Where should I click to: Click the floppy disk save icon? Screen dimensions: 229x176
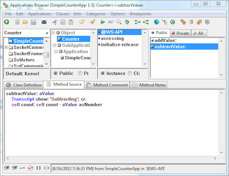(33, 22)
